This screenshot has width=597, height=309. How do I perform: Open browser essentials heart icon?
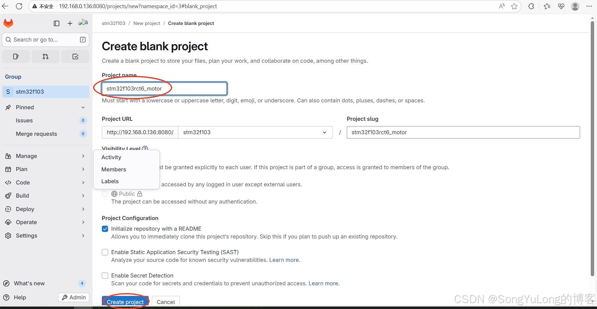561,6
